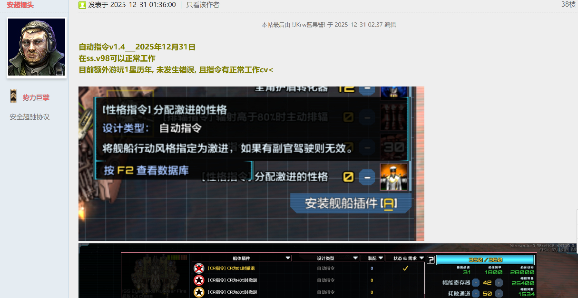Viewport: 578px width, 298px height.
Task: Click the 安全超驰协议 signature text
Action: pos(29,117)
